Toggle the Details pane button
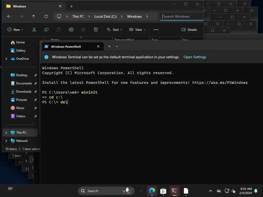The image size is (263, 197). point(189,30)
